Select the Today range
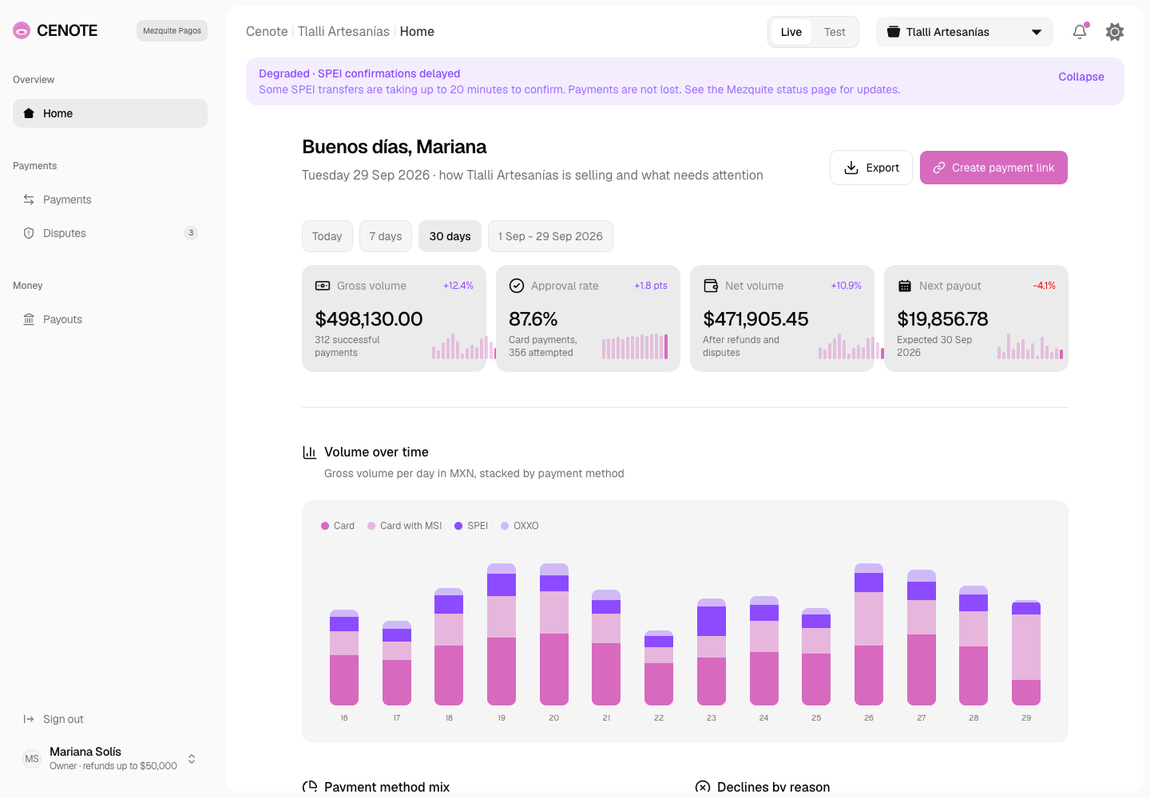Viewport: 1150px width, 798px height. click(327, 236)
